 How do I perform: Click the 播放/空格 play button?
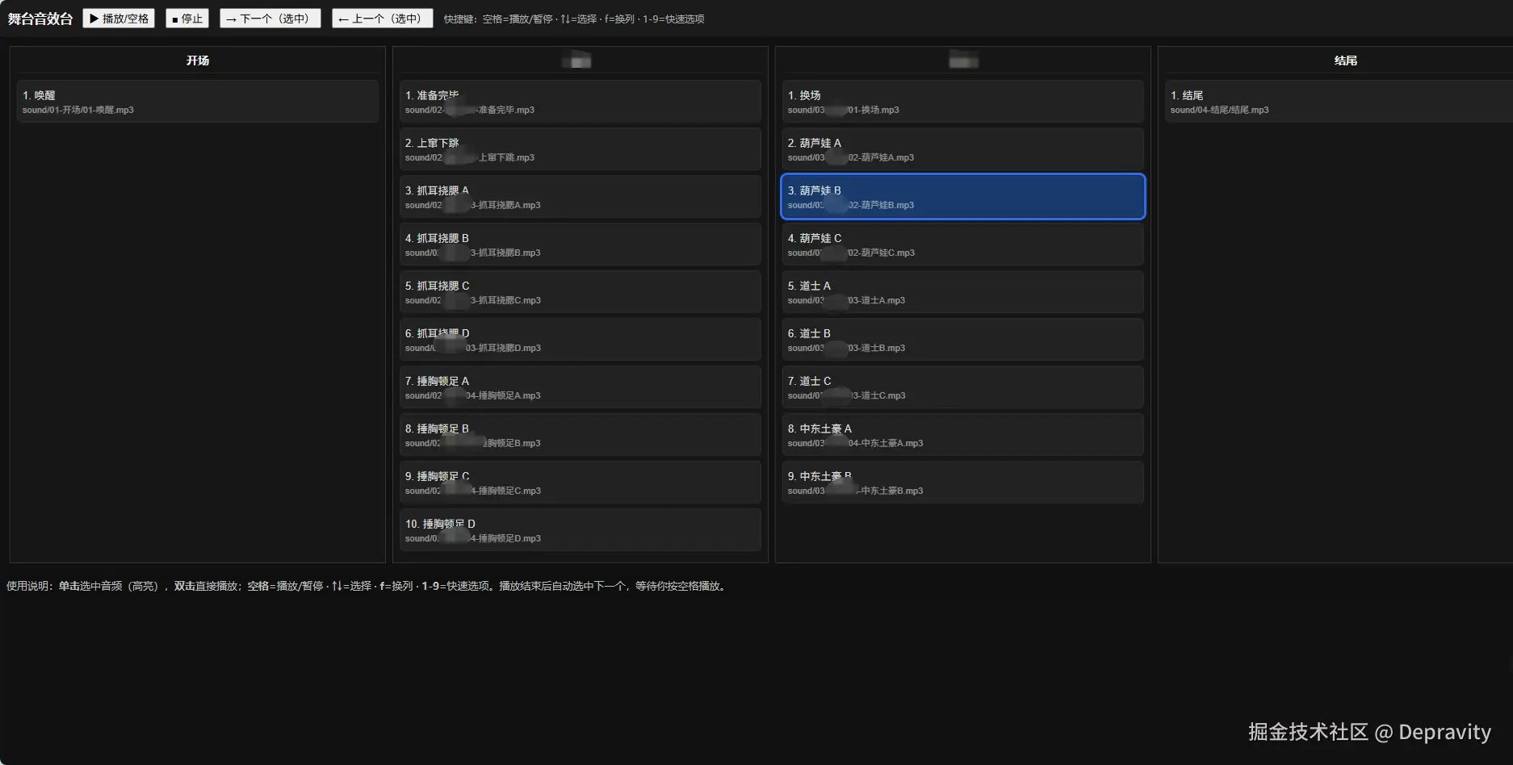click(118, 18)
